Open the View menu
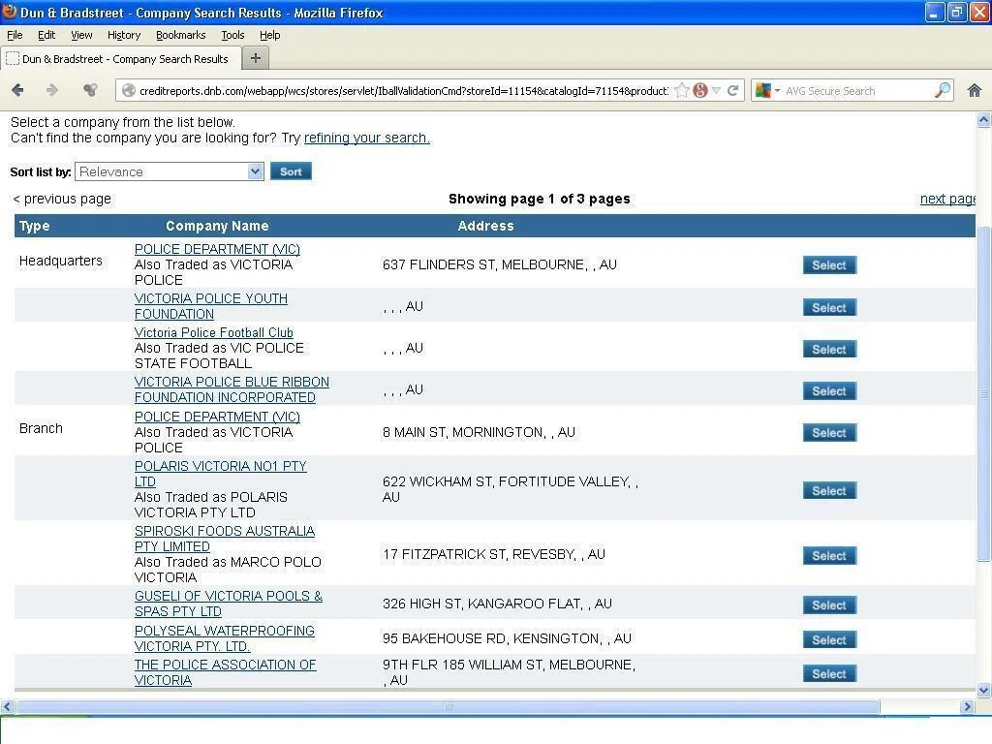 click(x=81, y=35)
